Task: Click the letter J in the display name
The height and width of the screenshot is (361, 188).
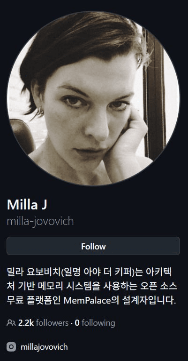Action: pos(44,204)
